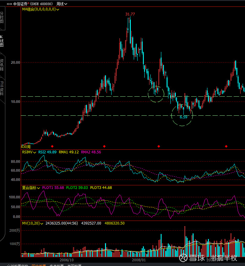Click the 31.77 peak price label
The width and height of the screenshot is (245, 266).
(x=130, y=14)
